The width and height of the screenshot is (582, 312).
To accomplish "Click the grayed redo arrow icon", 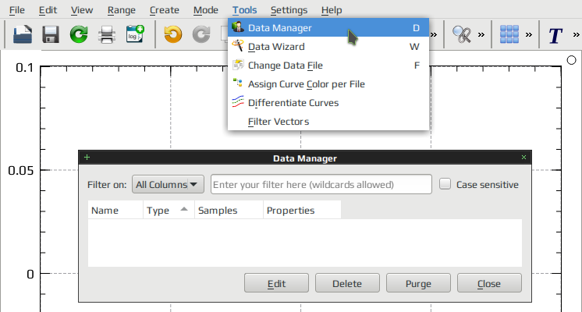I will coord(201,35).
